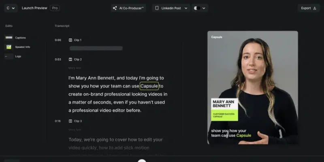
Task: Click the Clip 2 film icon
Action: pyautogui.click(x=70, y=60)
